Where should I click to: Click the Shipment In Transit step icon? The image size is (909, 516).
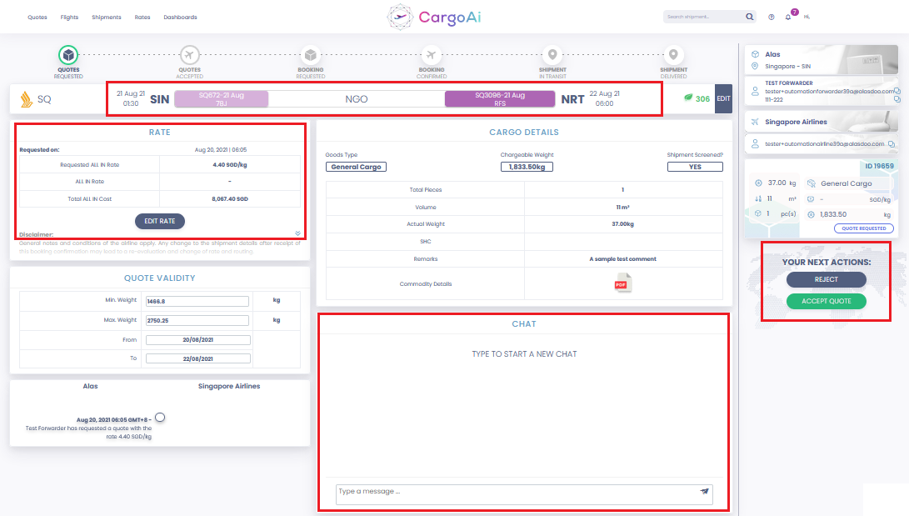(x=552, y=55)
